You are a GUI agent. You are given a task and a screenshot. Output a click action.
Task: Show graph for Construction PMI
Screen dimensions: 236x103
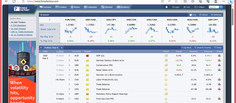pyautogui.click(x=219, y=65)
